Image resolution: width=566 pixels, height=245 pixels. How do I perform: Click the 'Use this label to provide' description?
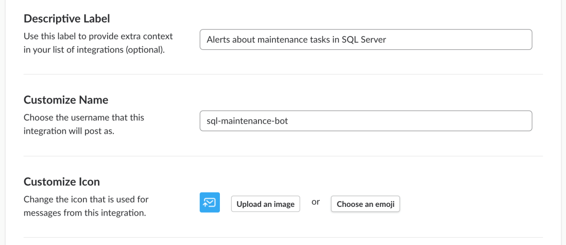[98, 37]
